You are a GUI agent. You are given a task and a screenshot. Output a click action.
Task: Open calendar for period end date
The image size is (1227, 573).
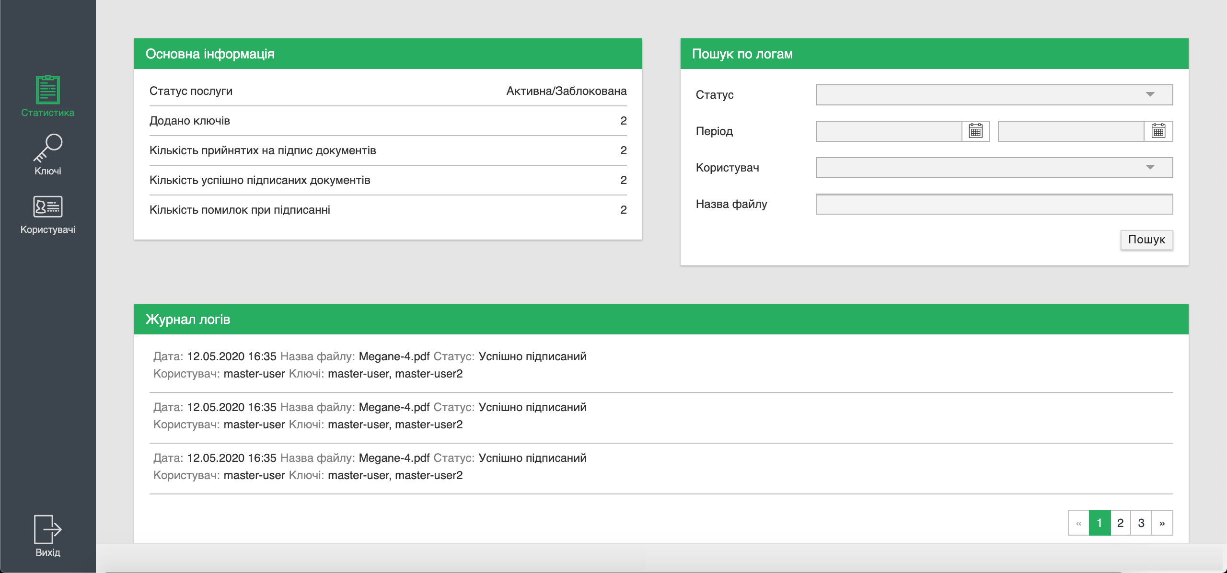[1158, 131]
